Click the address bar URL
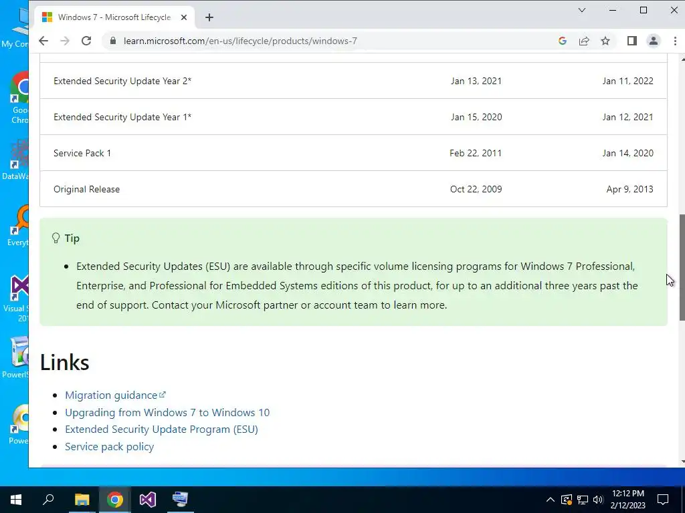Image resolution: width=685 pixels, height=513 pixels. [x=240, y=41]
